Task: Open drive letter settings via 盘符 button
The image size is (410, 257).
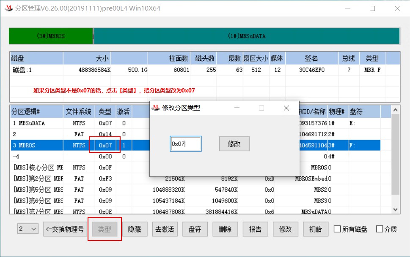Action: pyautogui.click(x=195, y=229)
